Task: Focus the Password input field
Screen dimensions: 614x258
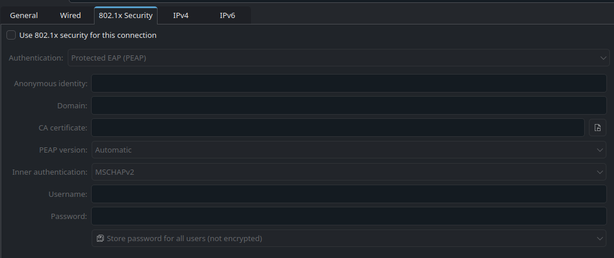Action: coord(348,216)
